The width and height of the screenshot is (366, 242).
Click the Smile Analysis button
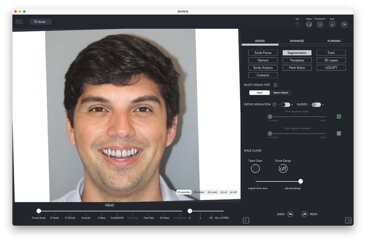click(263, 68)
